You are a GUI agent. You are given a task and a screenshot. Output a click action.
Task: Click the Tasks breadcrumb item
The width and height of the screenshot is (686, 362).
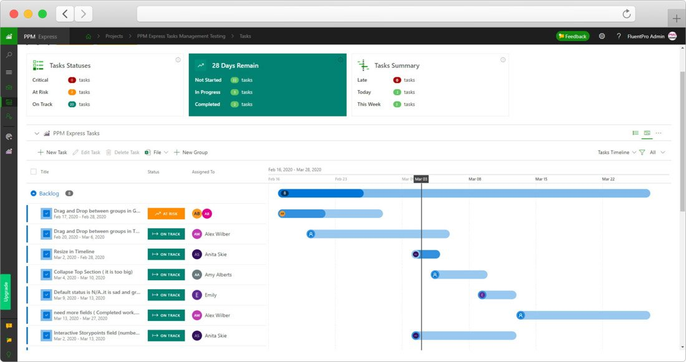point(245,36)
